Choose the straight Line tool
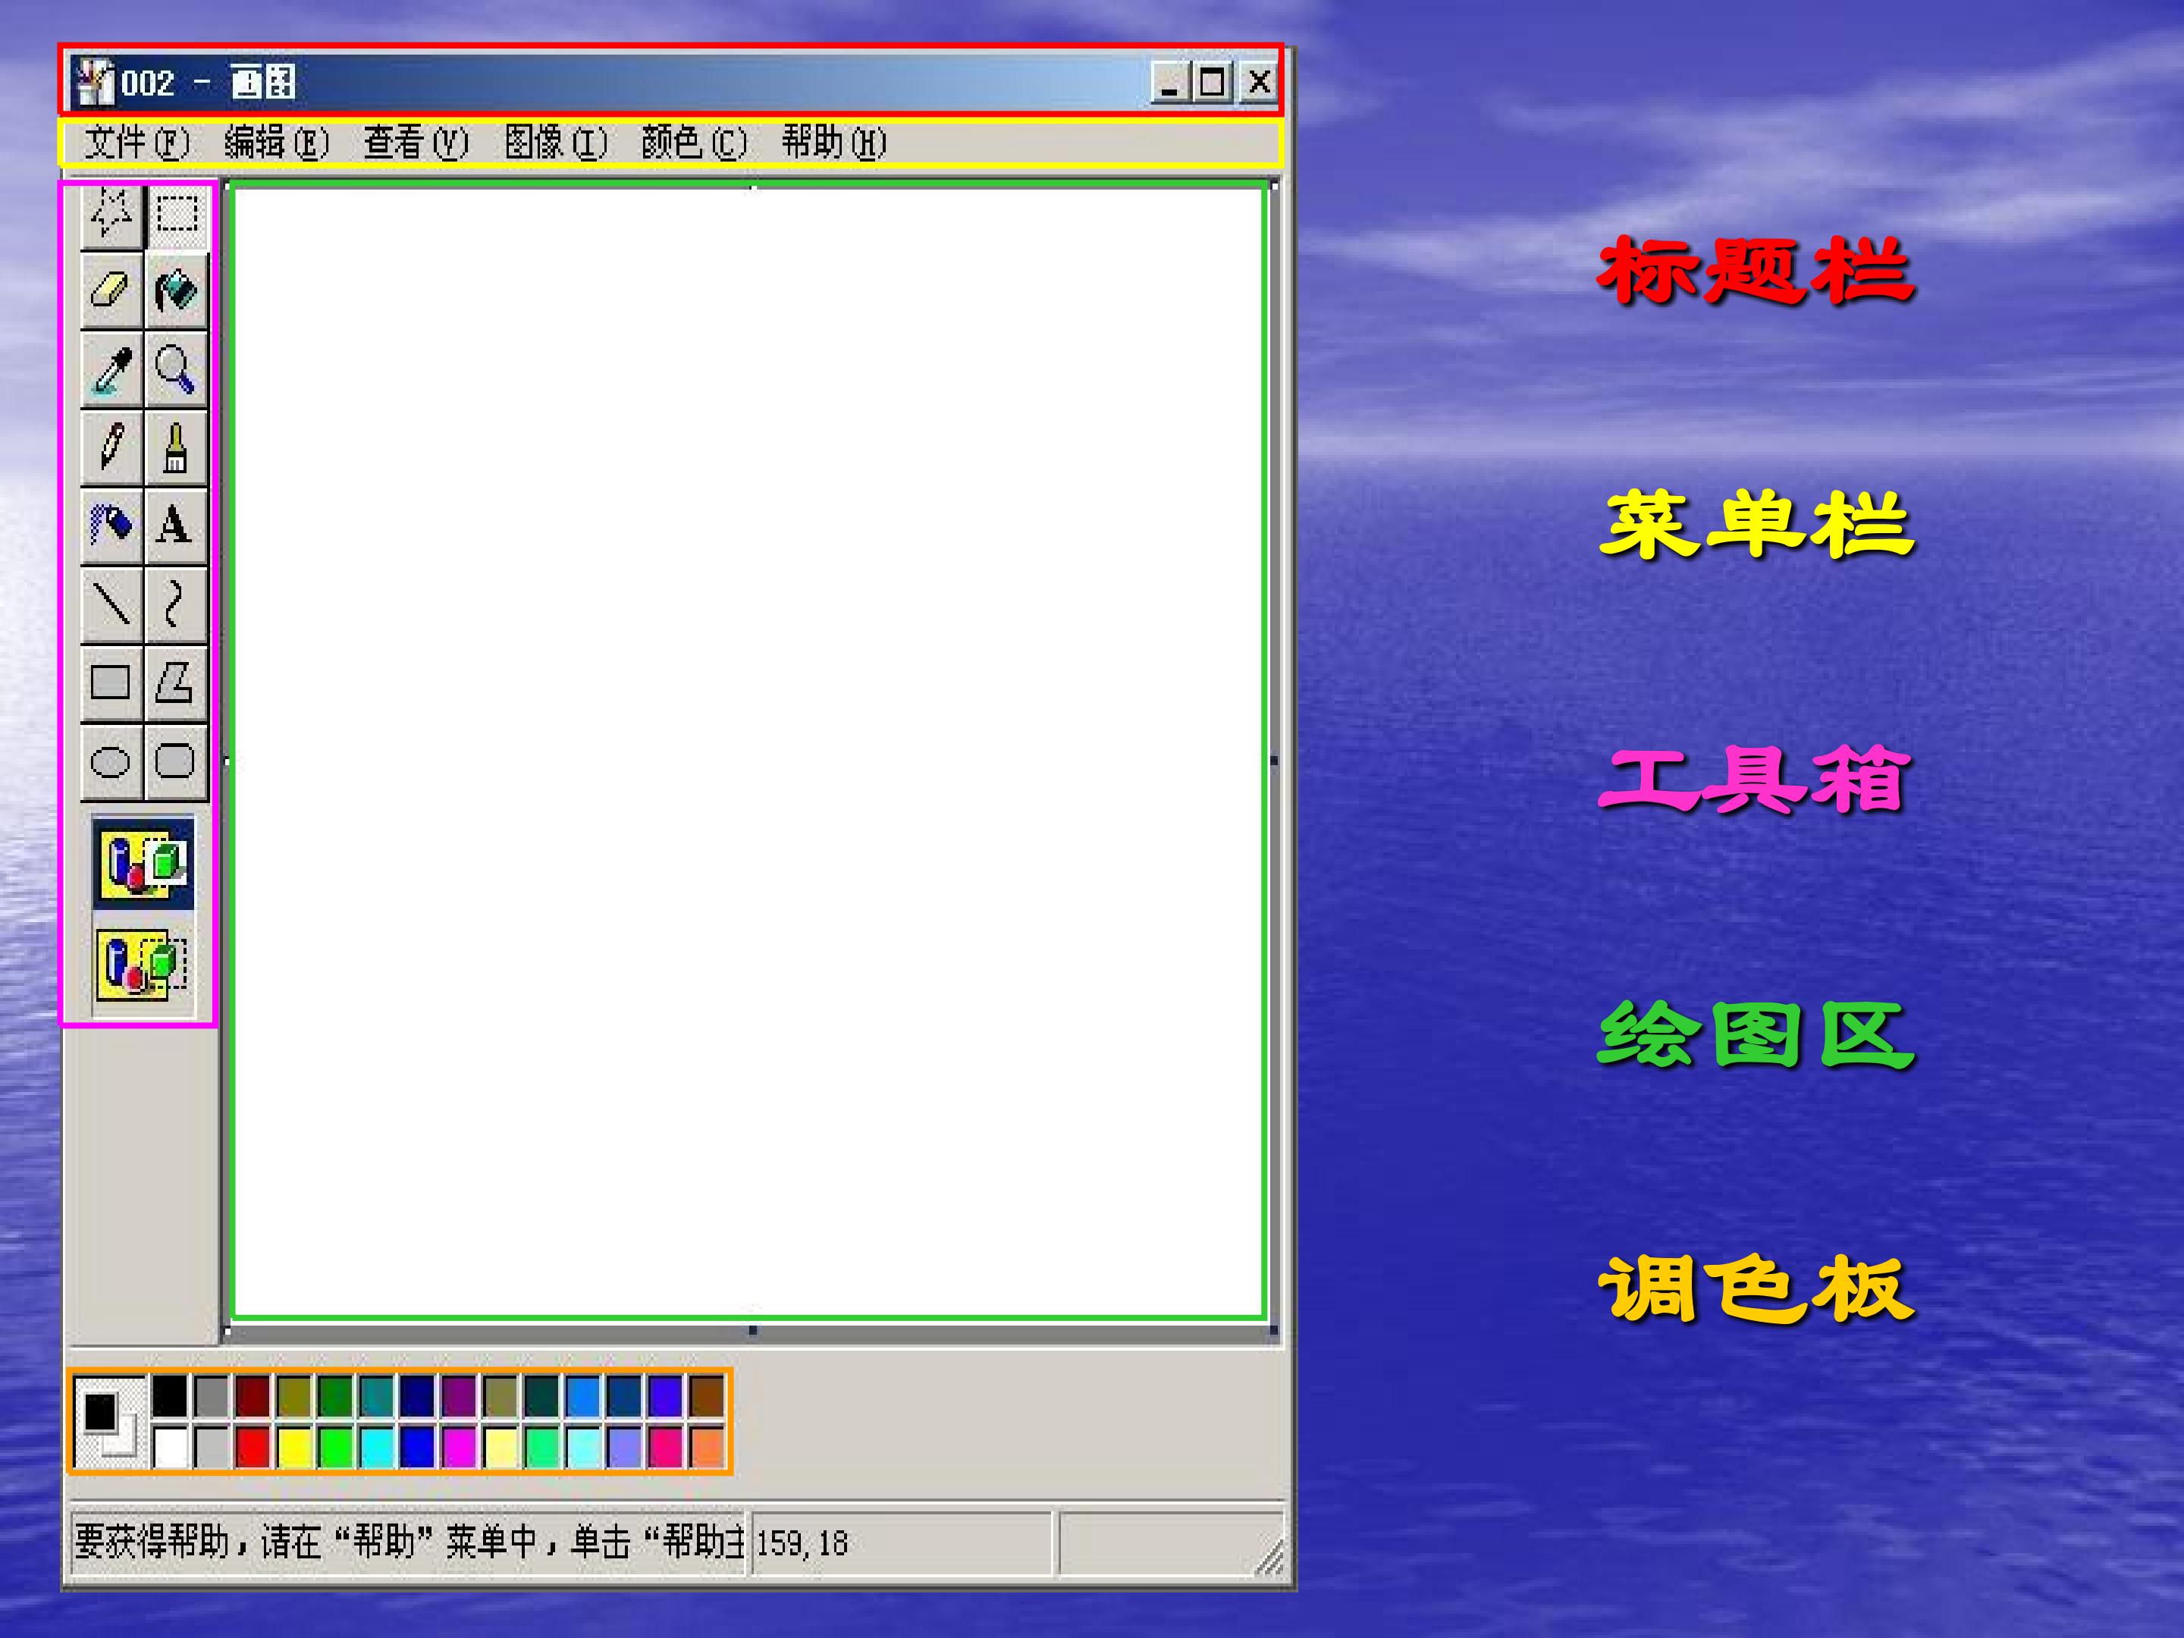The width and height of the screenshot is (2184, 1638). point(111,604)
